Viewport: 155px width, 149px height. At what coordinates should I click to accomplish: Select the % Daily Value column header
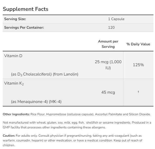[x=138, y=44]
